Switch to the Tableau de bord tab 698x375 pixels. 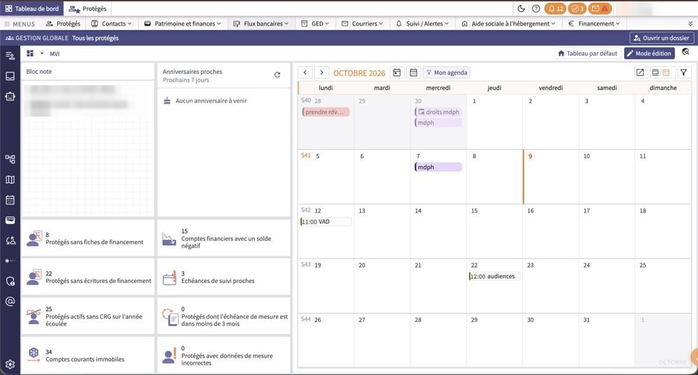pos(31,8)
